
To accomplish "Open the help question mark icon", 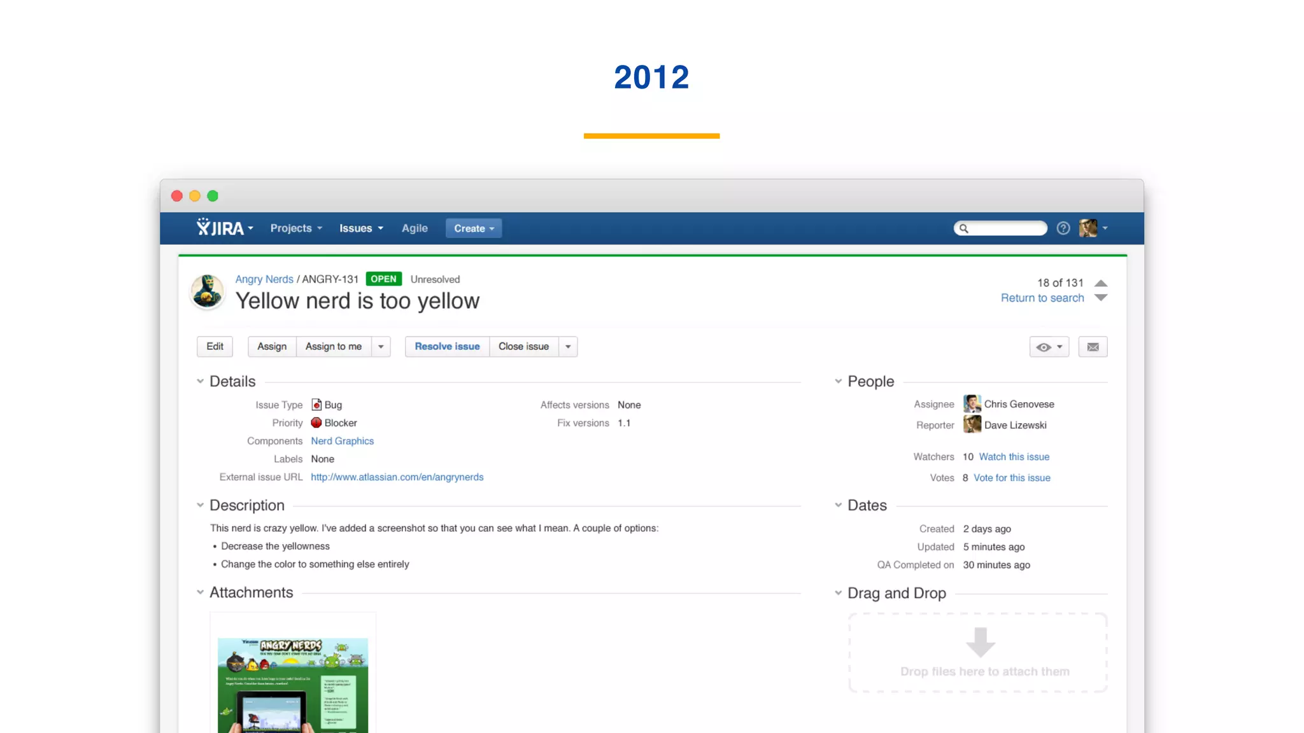I will (x=1063, y=228).
